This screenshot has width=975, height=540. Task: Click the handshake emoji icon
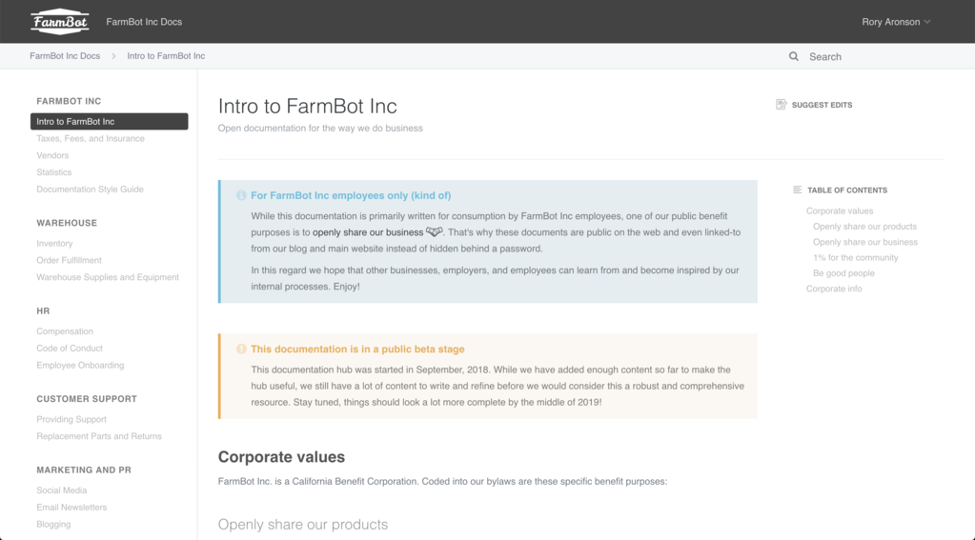point(435,231)
